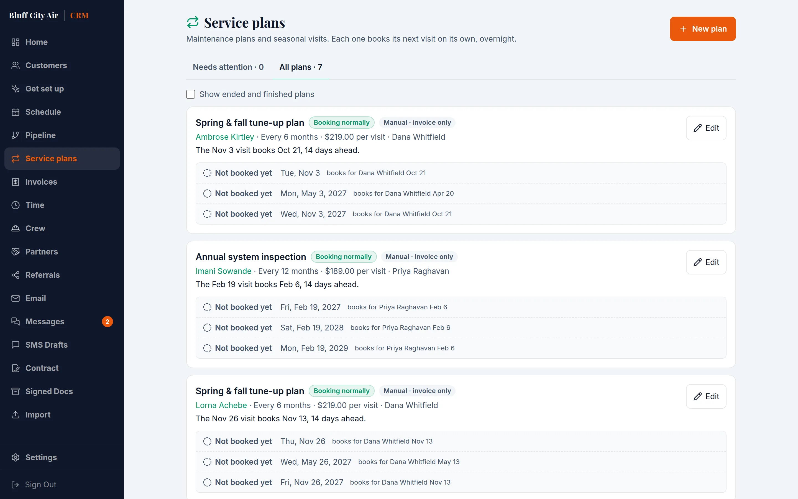Click the Sign Out icon
798x499 pixels.
pyautogui.click(x=16, y=485)
